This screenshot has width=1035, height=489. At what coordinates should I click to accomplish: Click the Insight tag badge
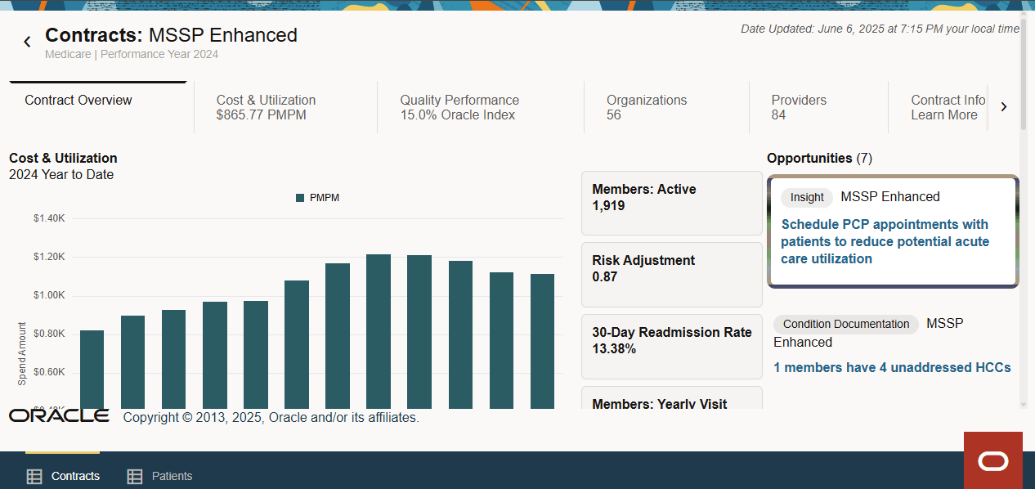tap(807, 197)
